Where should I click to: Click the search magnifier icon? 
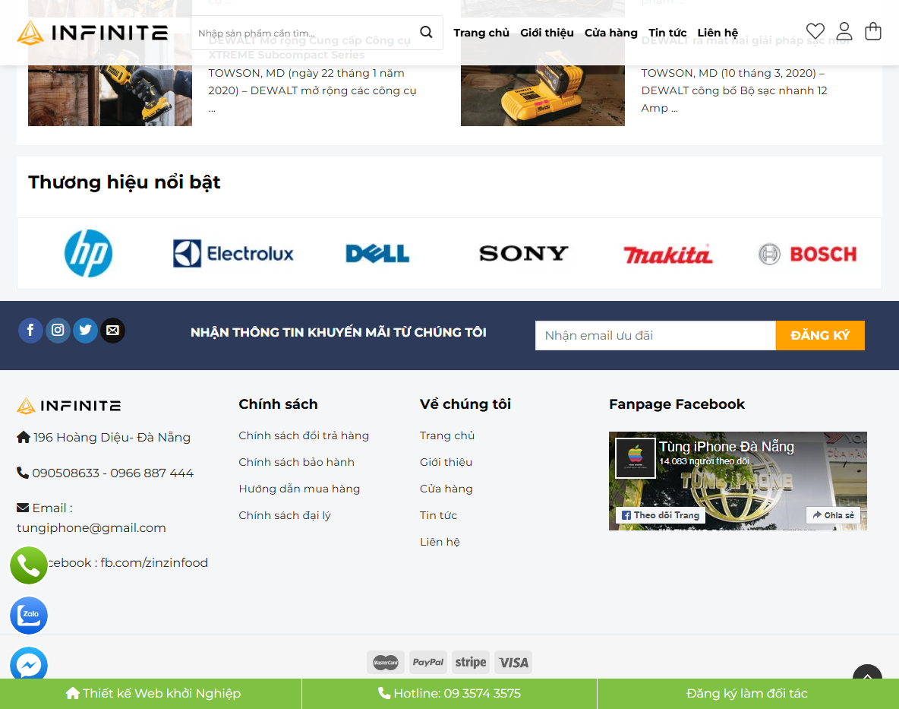[426, 33]
